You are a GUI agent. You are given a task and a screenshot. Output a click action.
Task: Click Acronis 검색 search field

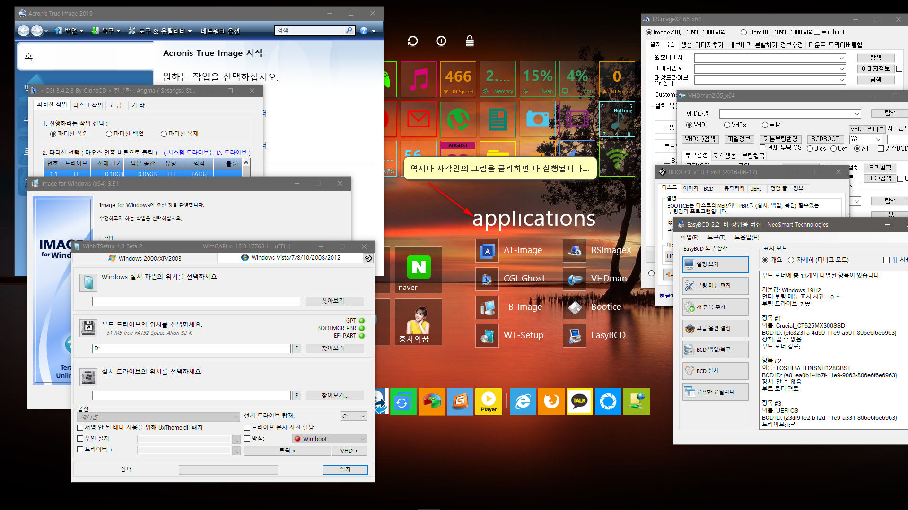pyautogui.click(x=309, y=31)
